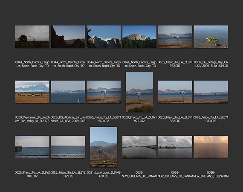The width and height of the screenshot is (243, 192).
Task: Select the Alcatraz sailboat thumbnail
Action: coord(68,92)
